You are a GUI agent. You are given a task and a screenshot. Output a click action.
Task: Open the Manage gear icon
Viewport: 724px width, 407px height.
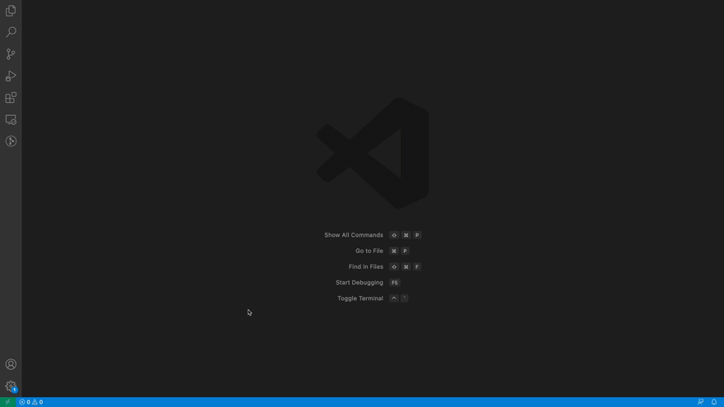pos(11,386)
